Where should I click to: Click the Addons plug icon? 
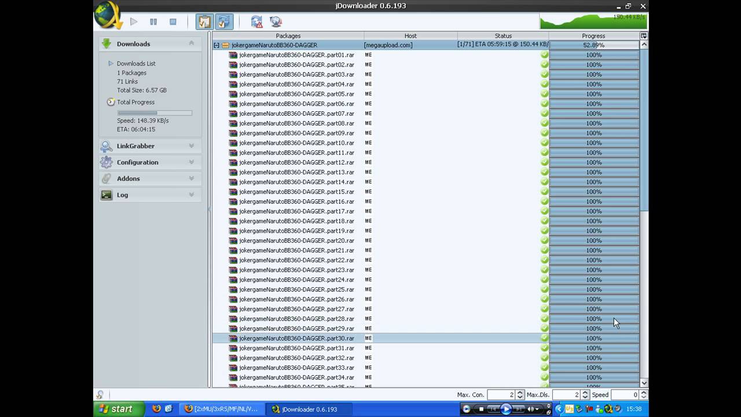point(107,178)
